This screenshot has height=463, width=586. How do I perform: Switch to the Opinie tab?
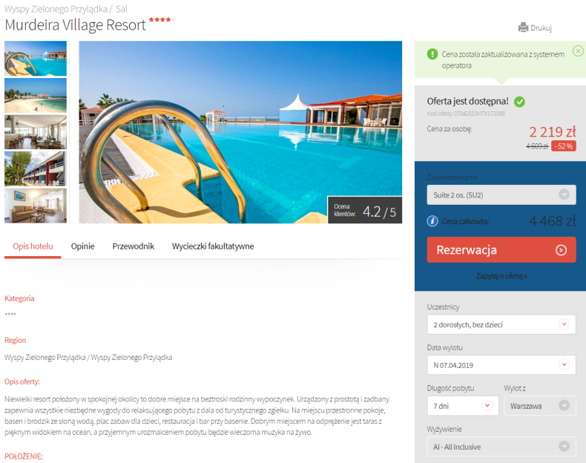point(82,246)
